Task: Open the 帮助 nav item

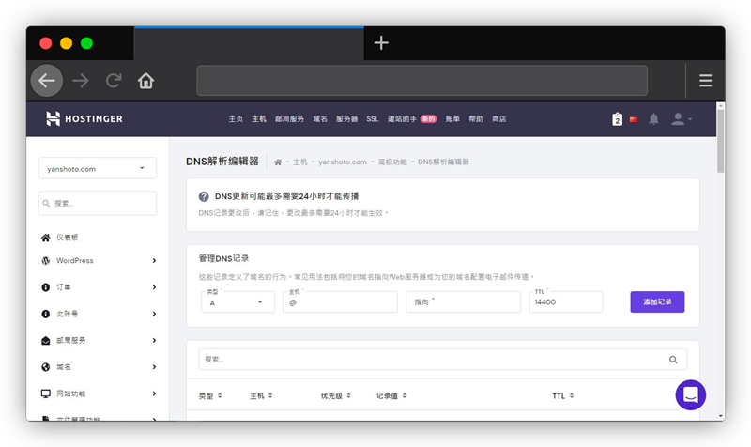Action: [476, 119]
